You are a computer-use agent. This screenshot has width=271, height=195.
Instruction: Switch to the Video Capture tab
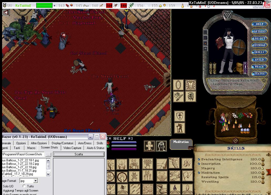point(72,148)
